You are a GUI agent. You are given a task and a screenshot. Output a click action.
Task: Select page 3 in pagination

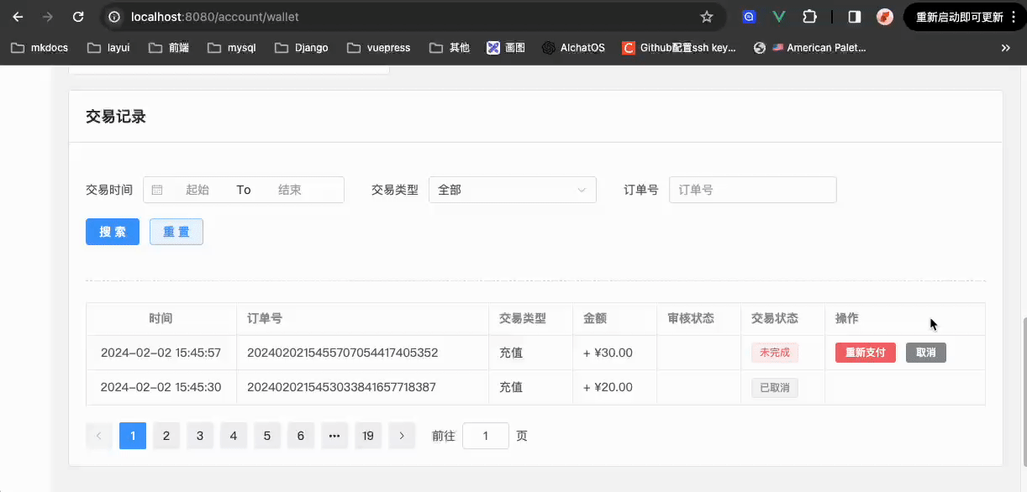pyautogui.click(x=200, y=436)
